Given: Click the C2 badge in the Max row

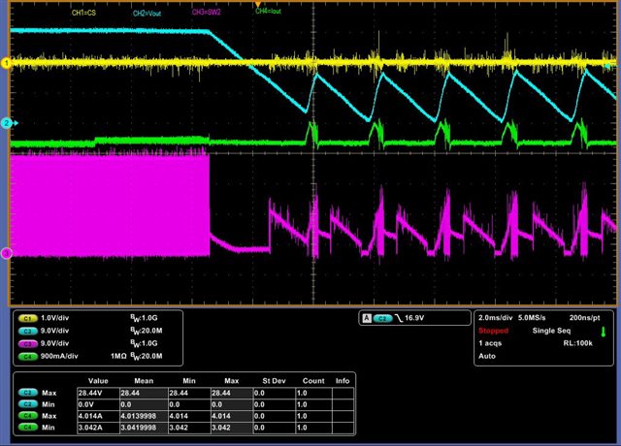Looking at the screenshot, I should (x=27, y=393).
